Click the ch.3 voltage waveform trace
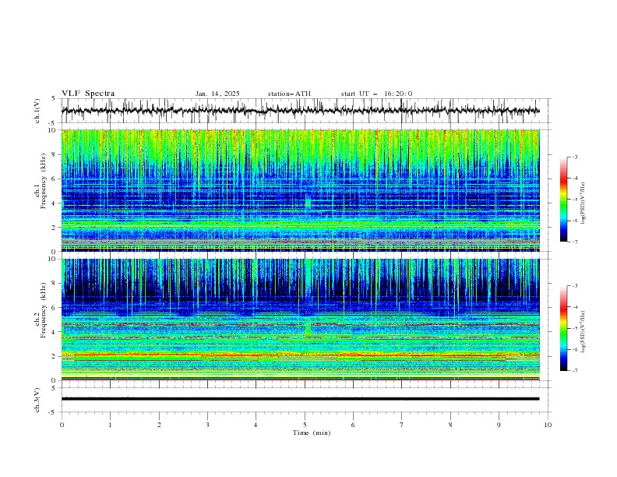Viewport: 617px width, 477px height. tap(300, 399)
